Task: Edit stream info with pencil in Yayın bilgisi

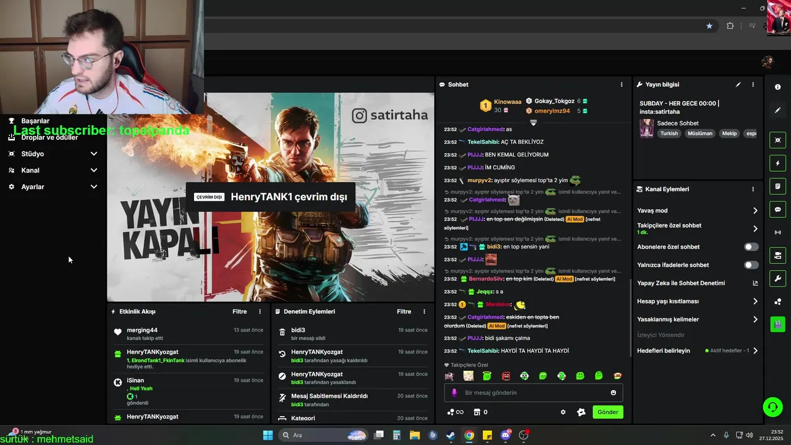Action: 738,85
